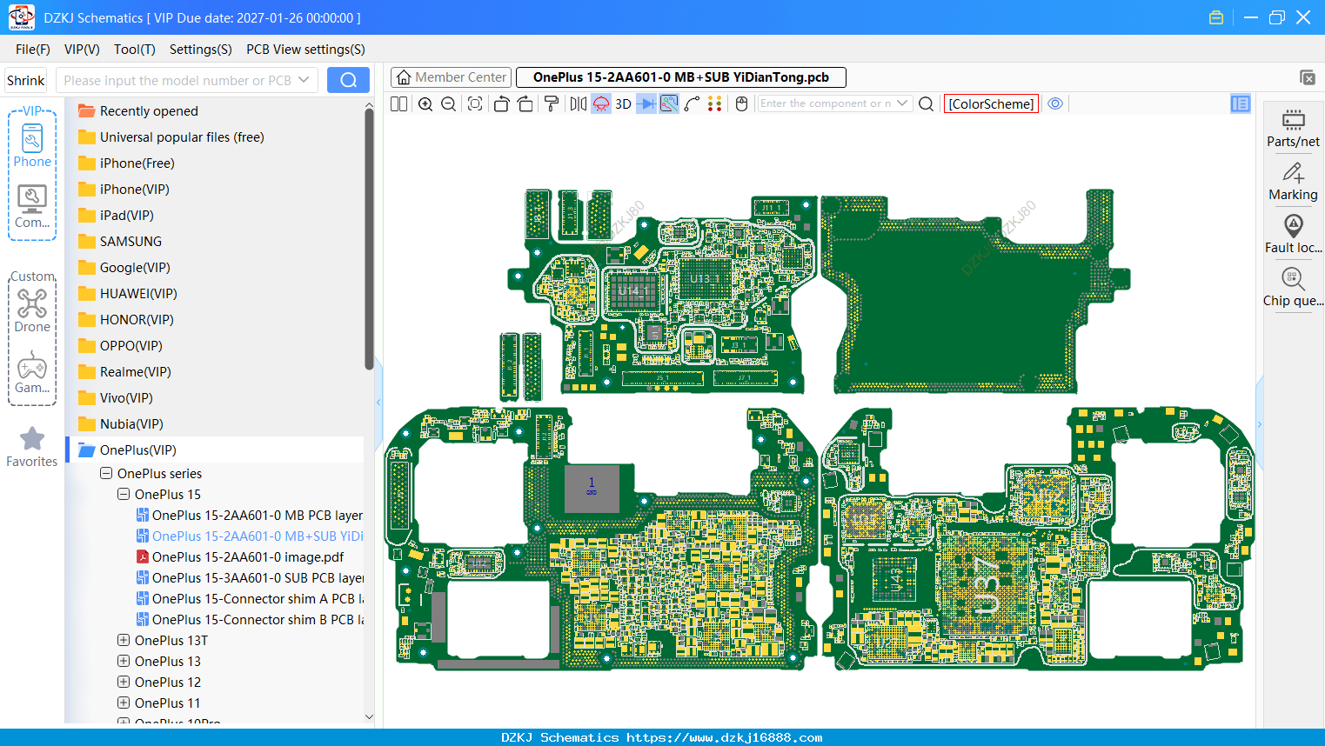Collapse the OnePlus series node
This screenshot has width=1325, height=746.
(106, 474)
